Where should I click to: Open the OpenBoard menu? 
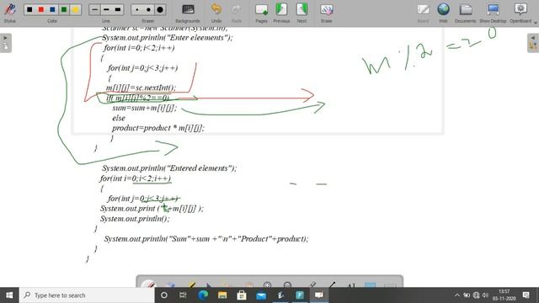click(x=520, y=13)
